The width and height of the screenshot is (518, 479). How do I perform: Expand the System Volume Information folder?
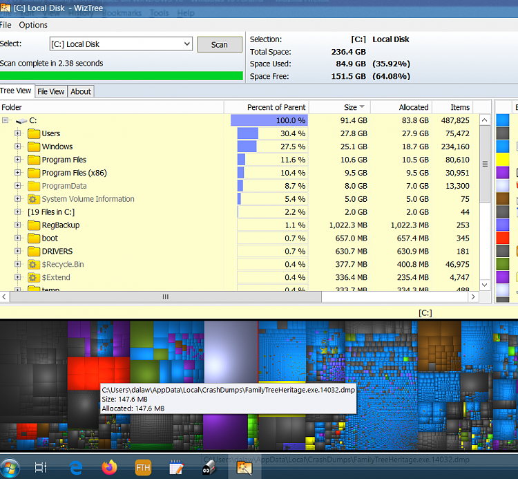(18, 198)
